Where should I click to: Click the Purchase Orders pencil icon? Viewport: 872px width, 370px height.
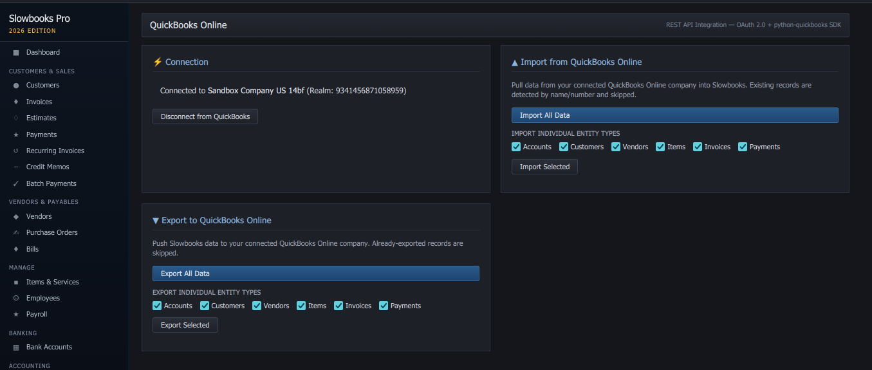[x=16, y=232]
